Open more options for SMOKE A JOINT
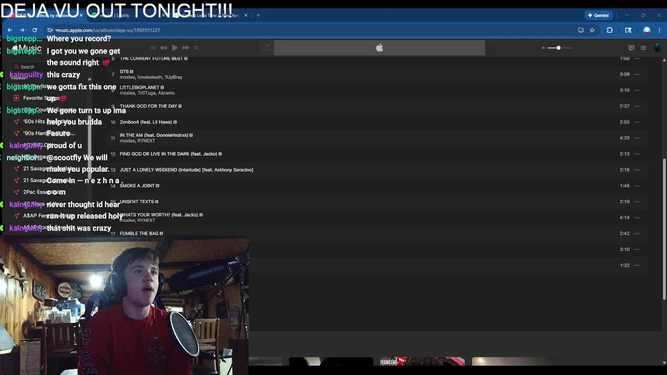The image size is (667, 375). tap(637, 185)
